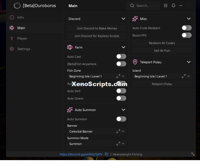Click the [Beta]Ouroboros title text

pyautogui.click(x=39, y=6)
